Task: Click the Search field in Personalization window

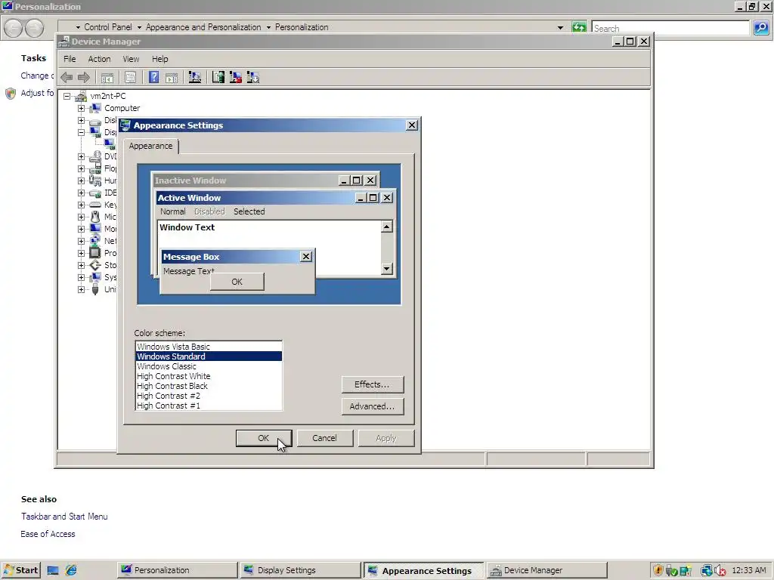Action: tap(671, 28)
